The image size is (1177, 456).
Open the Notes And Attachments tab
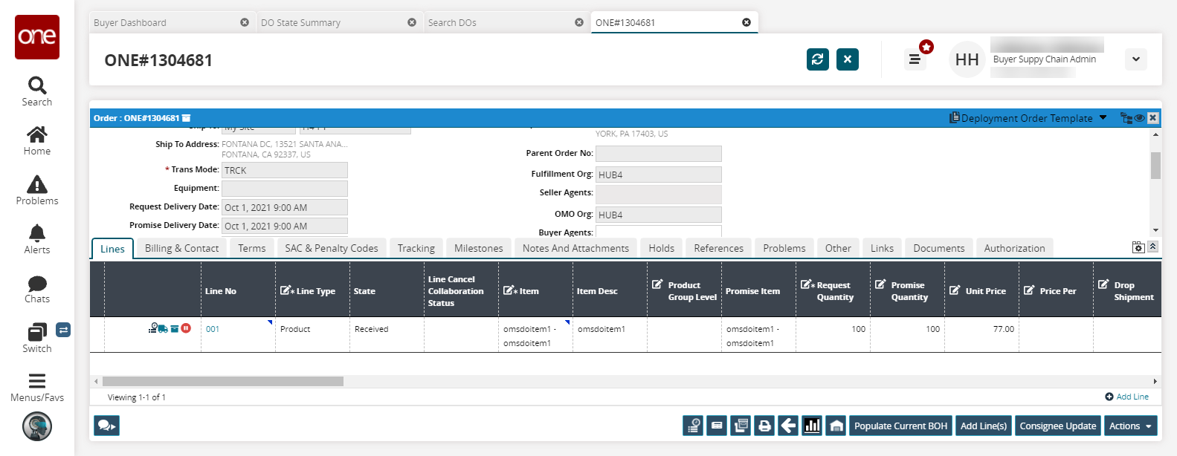pos(575,248)
